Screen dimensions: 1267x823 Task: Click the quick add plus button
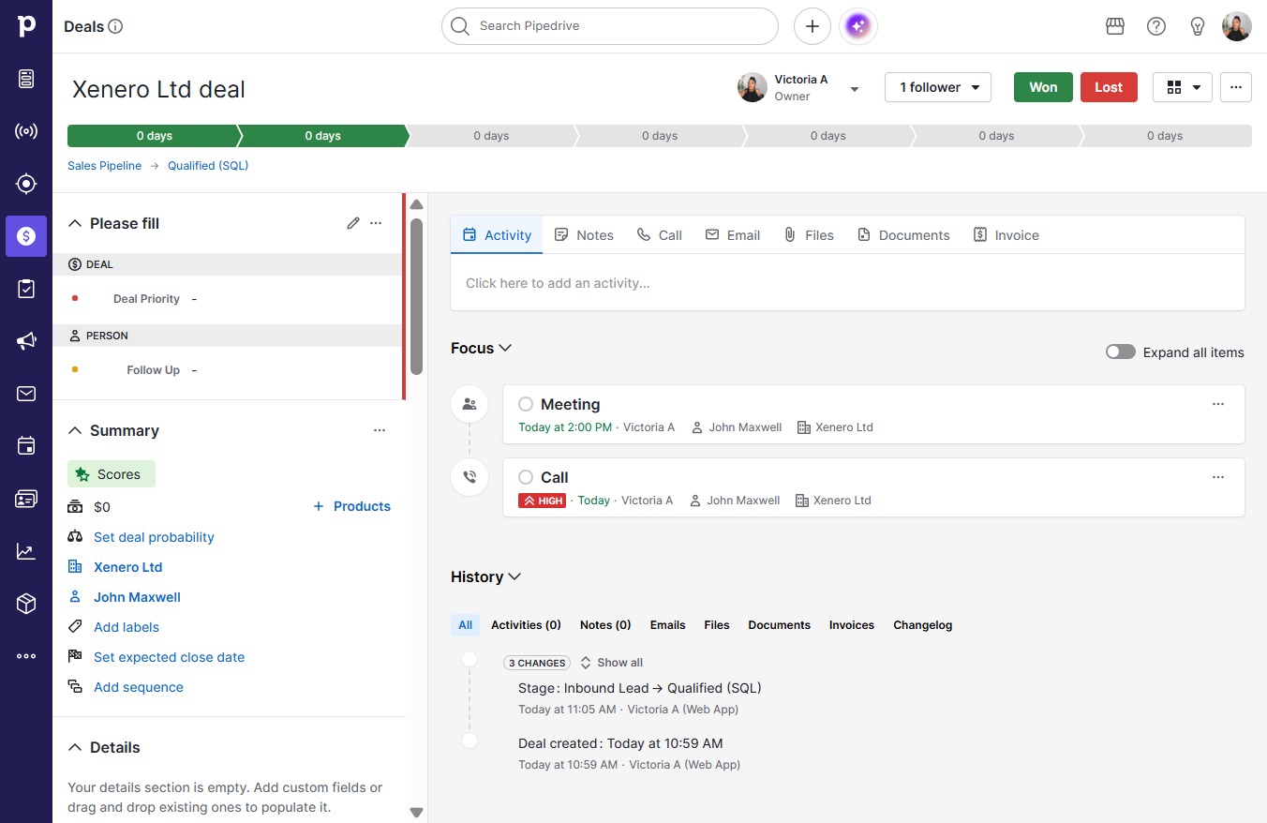pos(812,26)
